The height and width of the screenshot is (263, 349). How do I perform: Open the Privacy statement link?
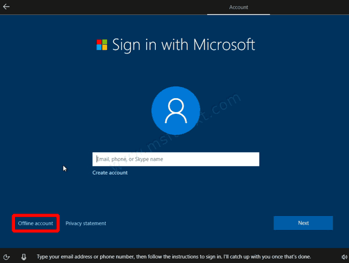[86, 224]
